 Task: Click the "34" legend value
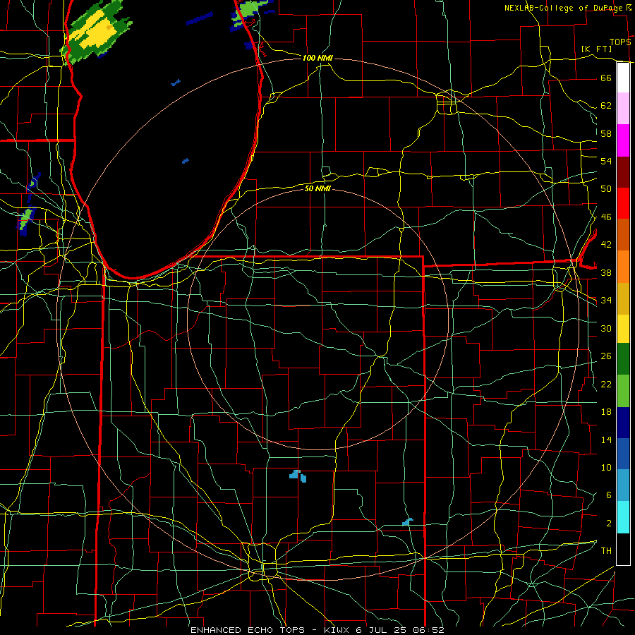click(606, 300)
